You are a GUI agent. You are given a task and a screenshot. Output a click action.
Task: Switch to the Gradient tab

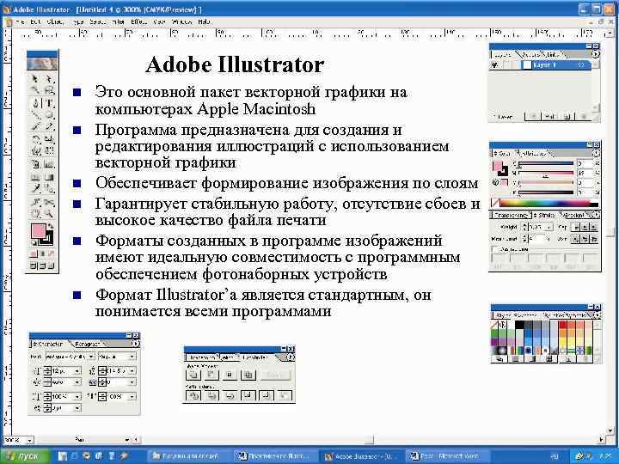pos(575,216)
